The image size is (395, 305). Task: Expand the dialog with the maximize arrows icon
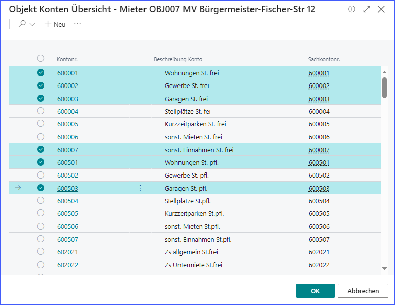point(367,9)
